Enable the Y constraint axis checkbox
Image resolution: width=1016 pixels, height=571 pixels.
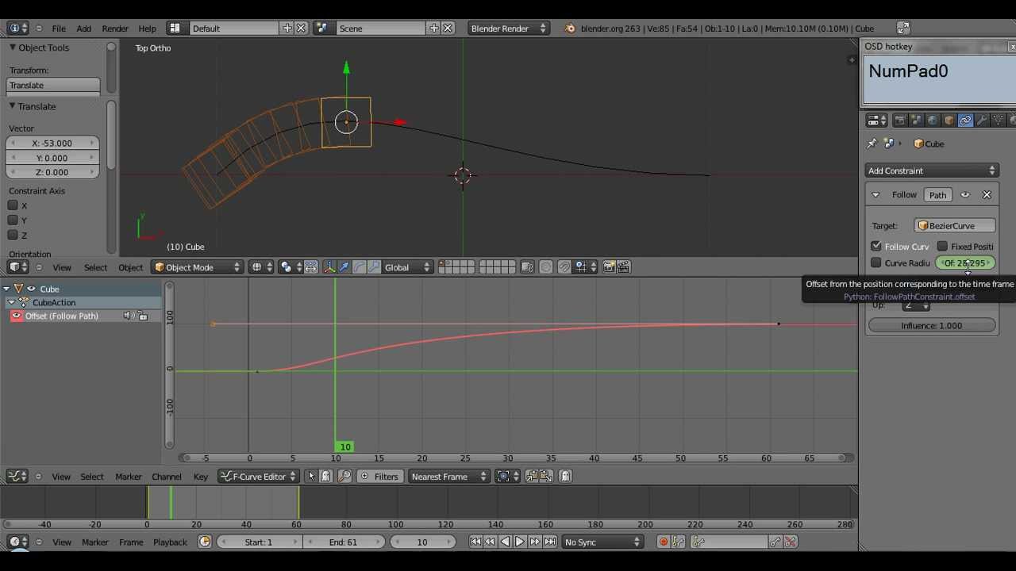pyautogui.click(x=13, y=220)
